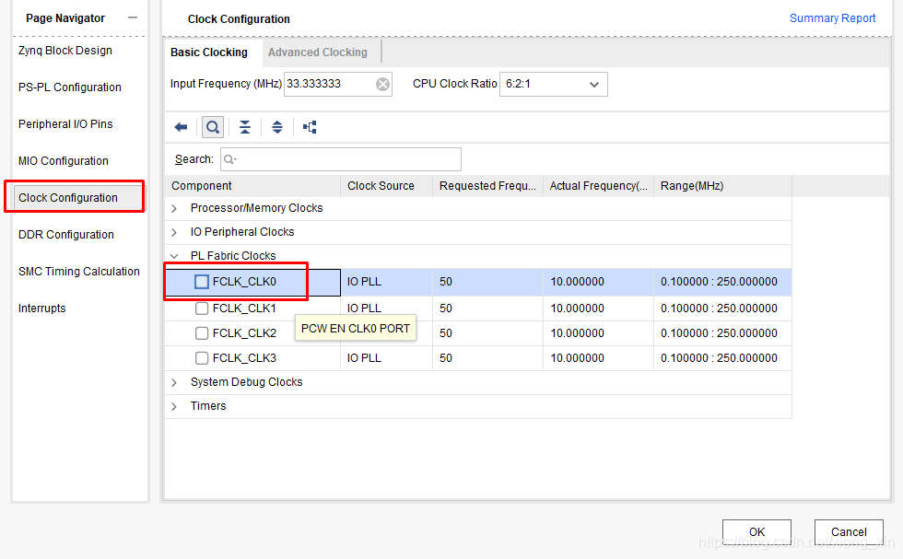Click the collapse all toolbar icon
This screenshot has width=903, height=559.
pyautogui.click(x=245, y=127)
